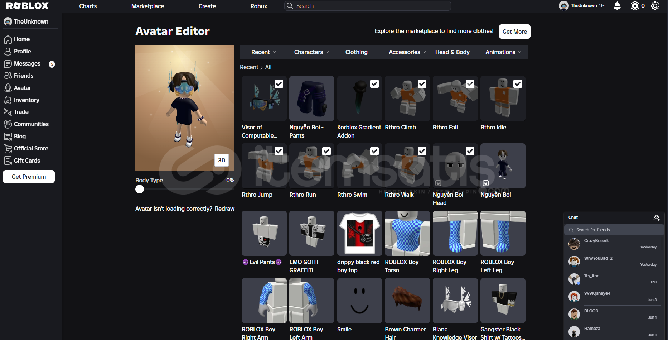Open the Messages sidebar icon
This screenshot has width=668, height=340.
(8, 64)
